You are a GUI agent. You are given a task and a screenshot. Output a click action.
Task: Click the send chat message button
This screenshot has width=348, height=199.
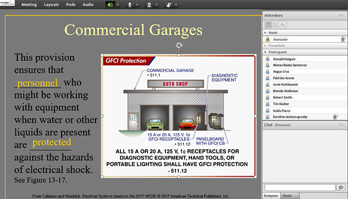click(x=341, y=187)
